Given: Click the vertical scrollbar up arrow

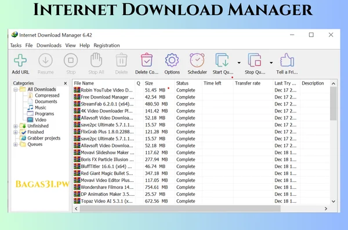Looking at the screenshot, I should click(333, 83).
